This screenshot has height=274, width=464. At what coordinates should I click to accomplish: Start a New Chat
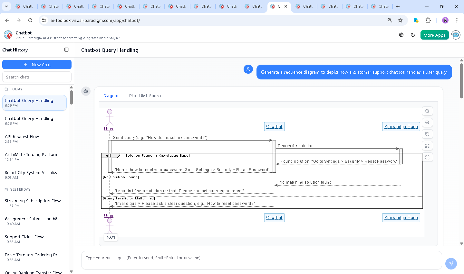tap(37, 65)
